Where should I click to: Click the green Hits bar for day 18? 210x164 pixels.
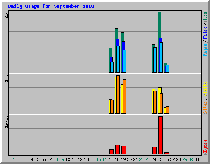116,34
